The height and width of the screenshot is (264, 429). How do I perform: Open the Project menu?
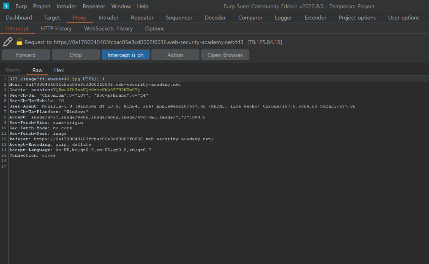tap(41, 6)
